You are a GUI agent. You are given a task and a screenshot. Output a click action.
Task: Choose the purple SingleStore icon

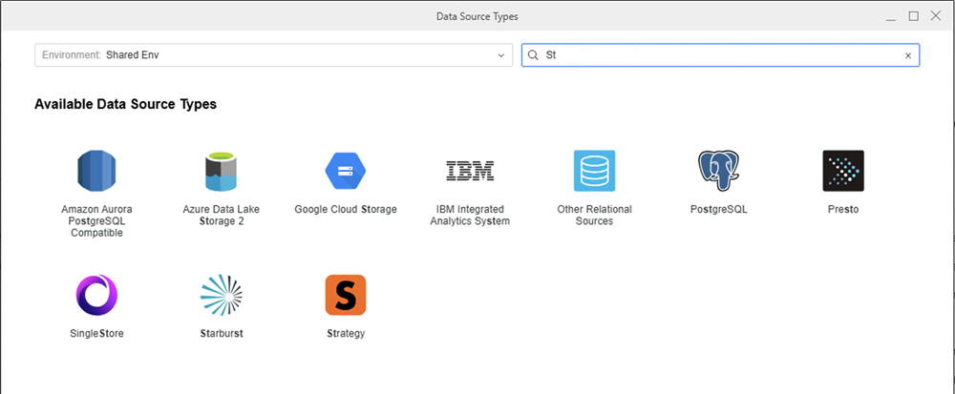pos(95,296)
